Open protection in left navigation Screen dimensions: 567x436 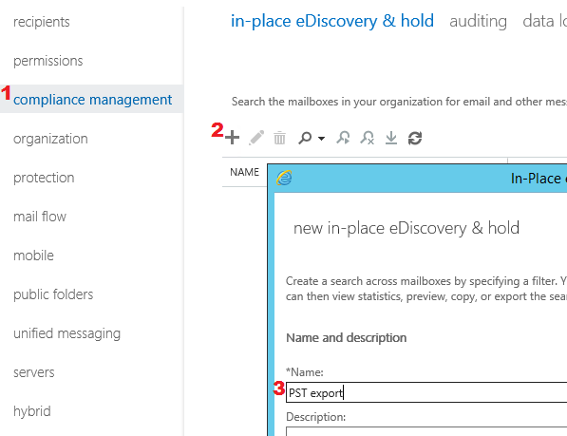44,178
